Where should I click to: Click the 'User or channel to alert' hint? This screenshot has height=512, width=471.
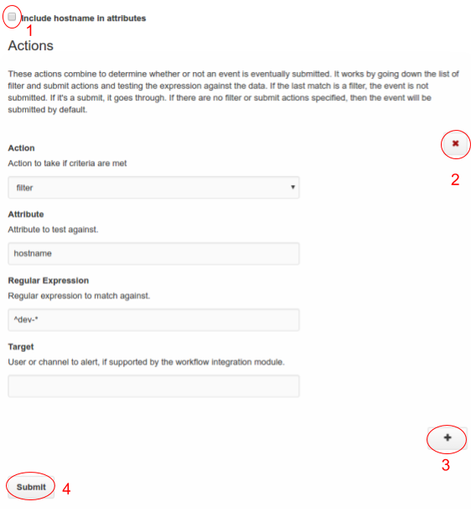point(147,362)
